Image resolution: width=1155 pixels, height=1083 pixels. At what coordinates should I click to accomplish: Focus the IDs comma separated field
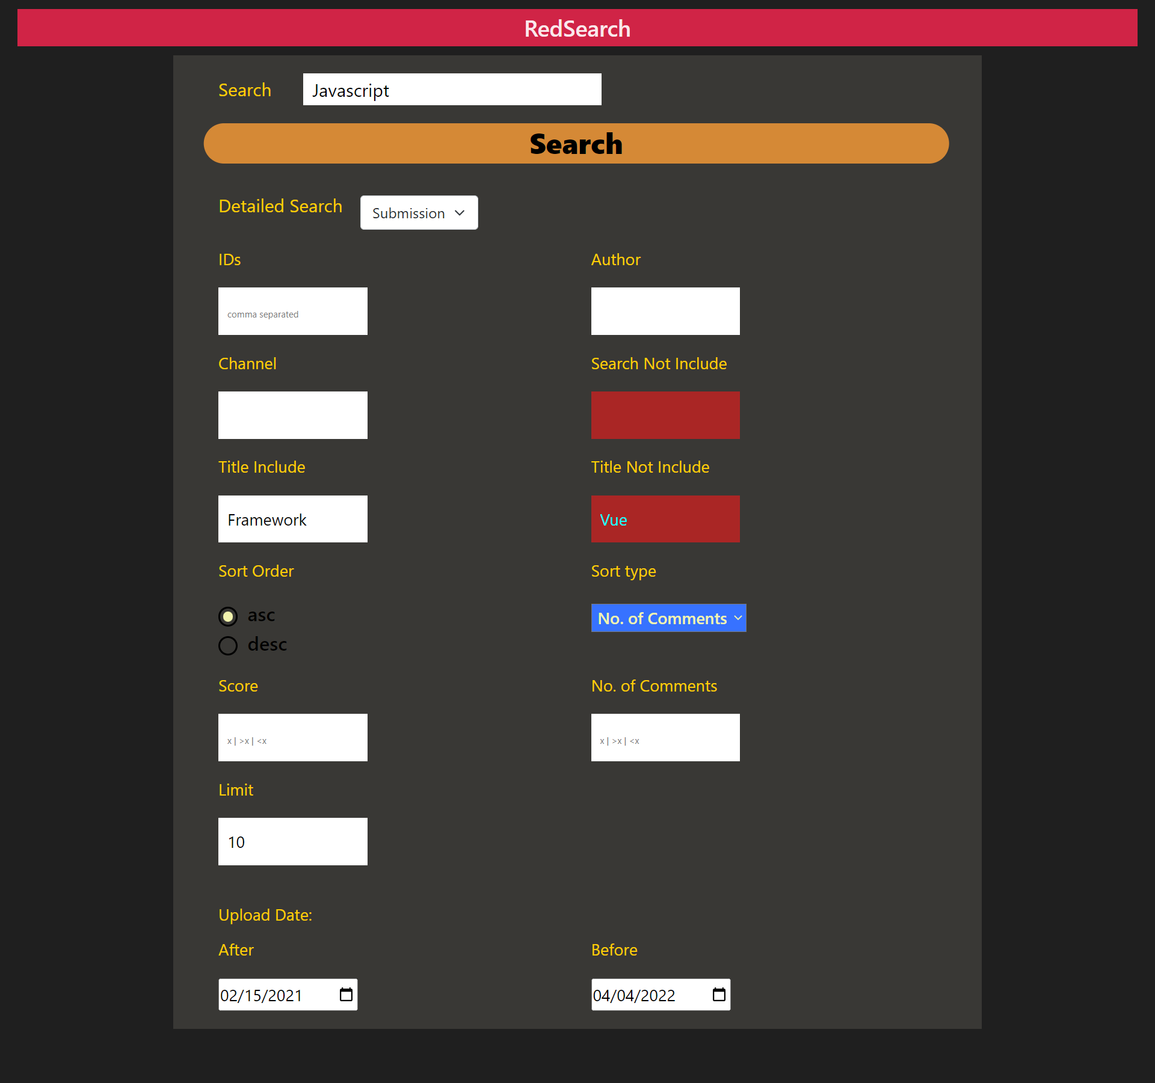(x=292, y=311)
